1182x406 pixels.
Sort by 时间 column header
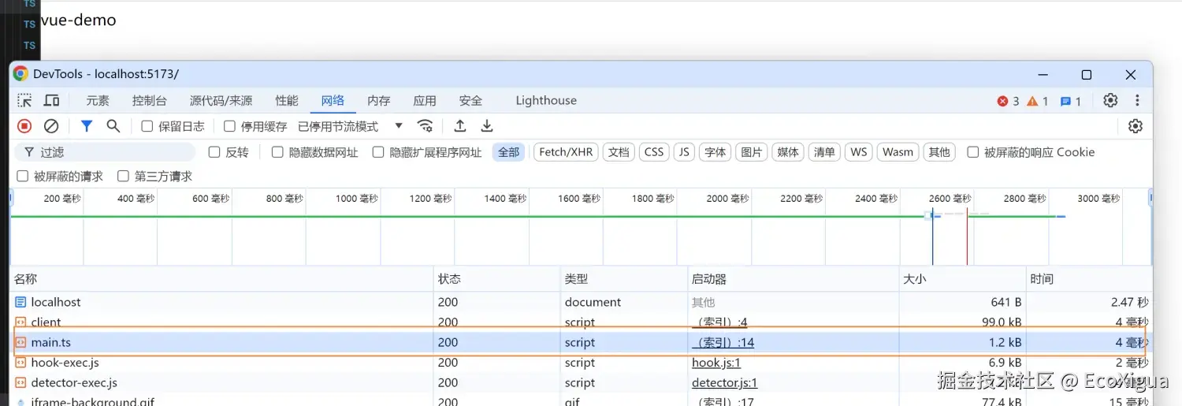pyautogui.click(x=1089, y=279)
